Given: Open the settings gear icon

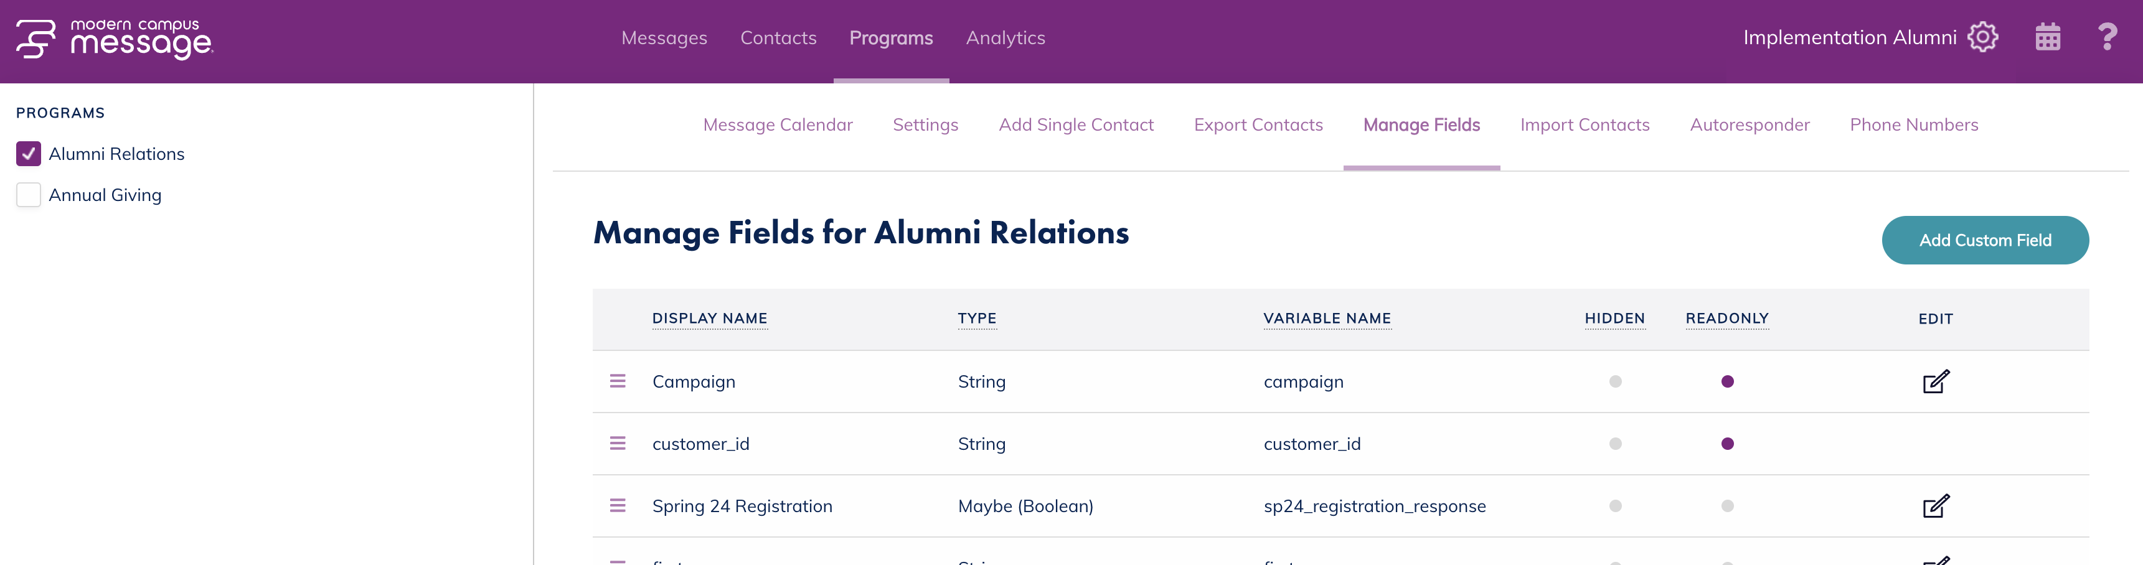Looking at the screenshot, I should [x=1982, y=37].
